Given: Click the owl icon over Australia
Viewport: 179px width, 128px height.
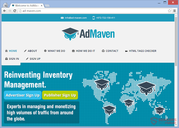Looking at the screenshot, I should (159, 111).
